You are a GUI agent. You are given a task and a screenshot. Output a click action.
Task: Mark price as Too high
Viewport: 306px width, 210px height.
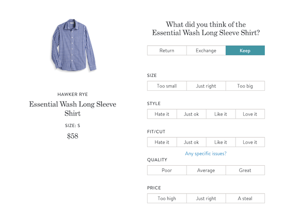167,198
